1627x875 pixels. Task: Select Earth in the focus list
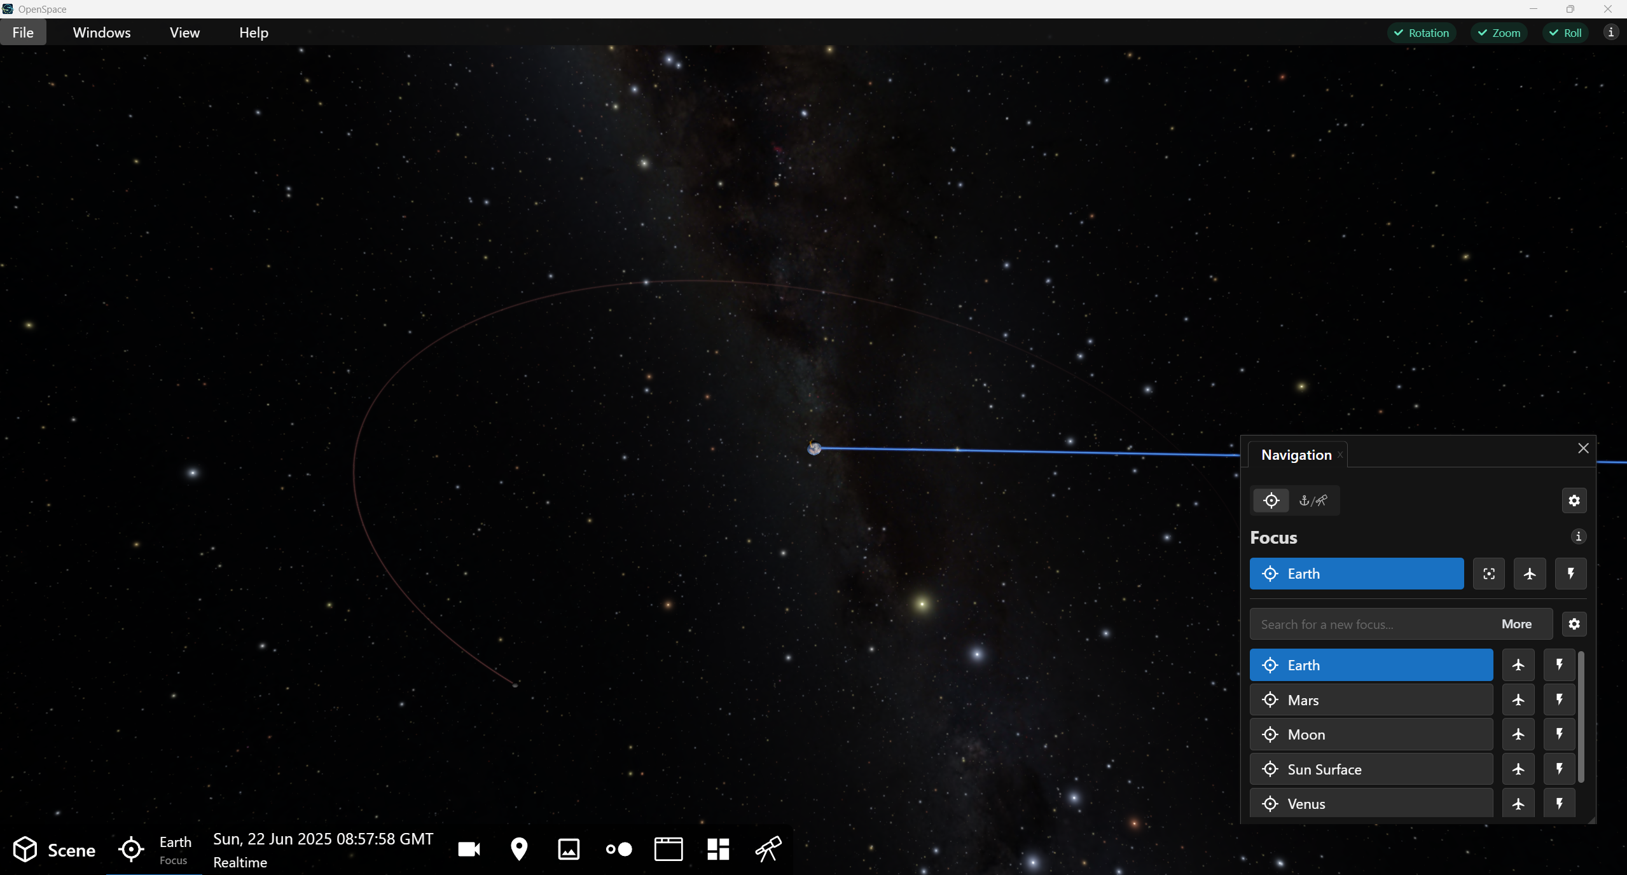click(1371, 665)
